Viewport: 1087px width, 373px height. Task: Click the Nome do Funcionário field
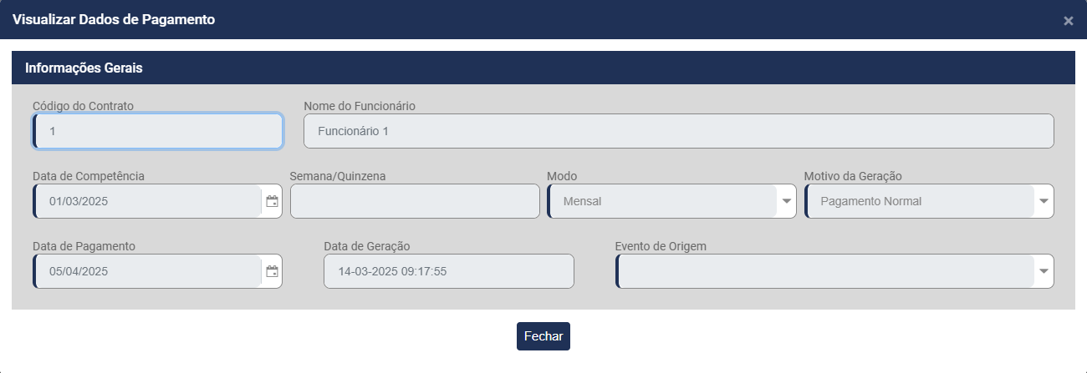pos(678,131)
